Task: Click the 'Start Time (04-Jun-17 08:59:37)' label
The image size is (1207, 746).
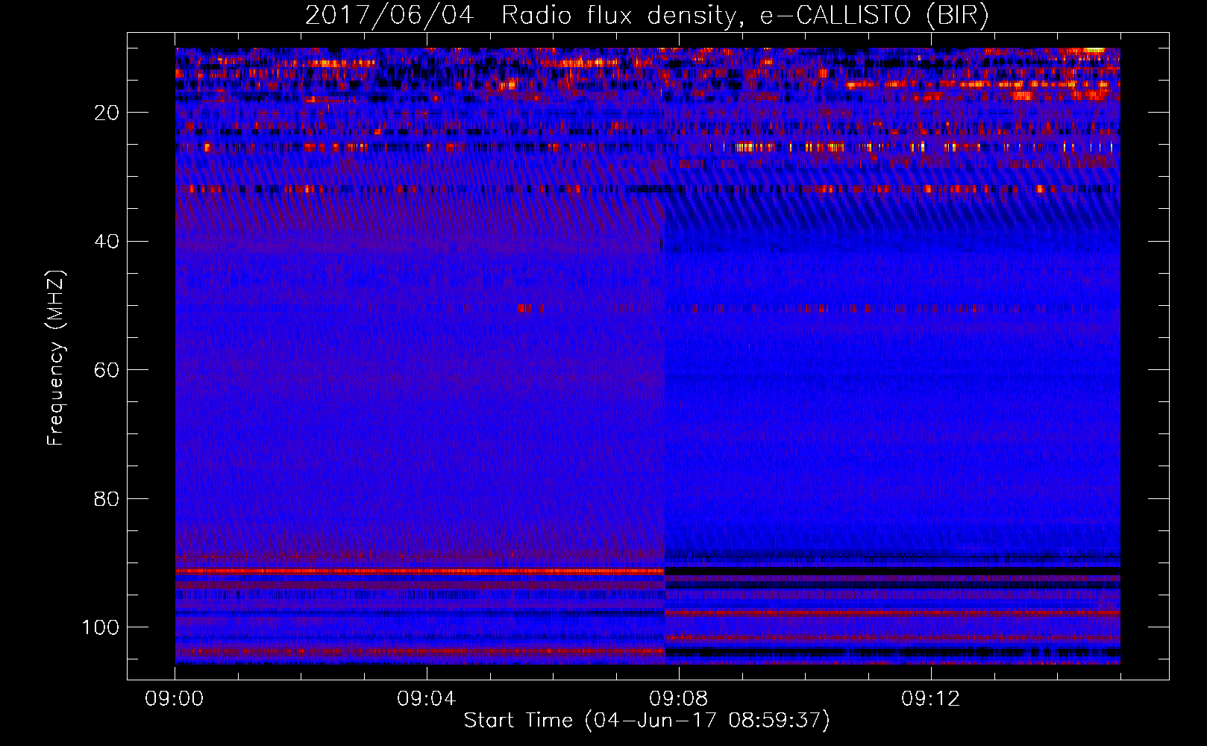Action: (x=647, y=721)
